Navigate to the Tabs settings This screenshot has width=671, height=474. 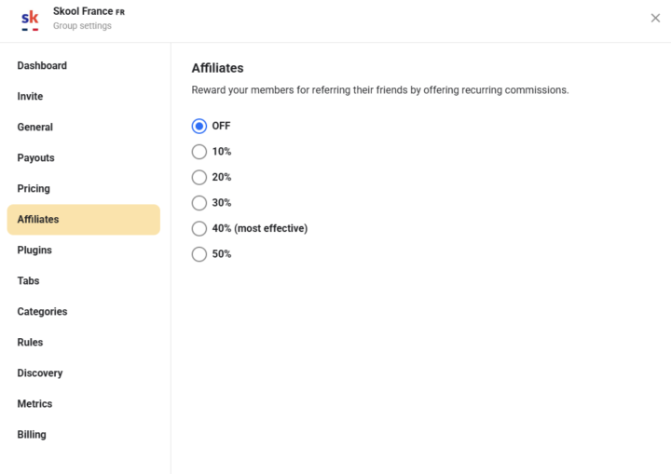(x=28, y=281)
